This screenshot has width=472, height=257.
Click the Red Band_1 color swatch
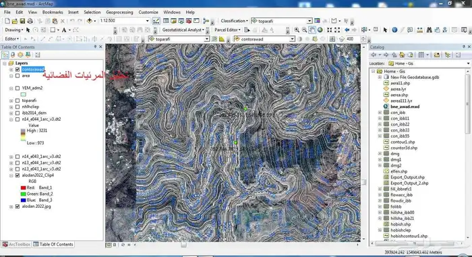point(23,188)
